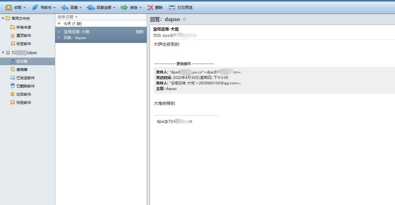This screenshot has height=205, width=395.
Task: Toggle star on 回复: dapao list item
Action: pos(59,38)
